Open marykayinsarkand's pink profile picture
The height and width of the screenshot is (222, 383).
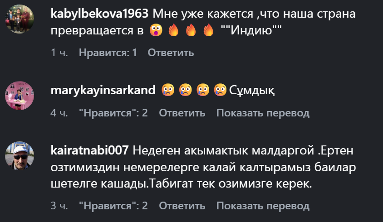[x=20, y=96]
